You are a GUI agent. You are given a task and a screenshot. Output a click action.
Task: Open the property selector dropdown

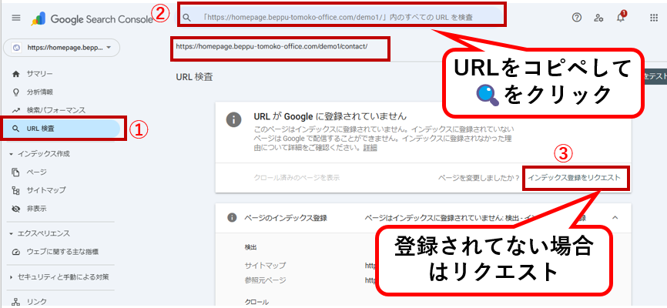click(62, 48)
